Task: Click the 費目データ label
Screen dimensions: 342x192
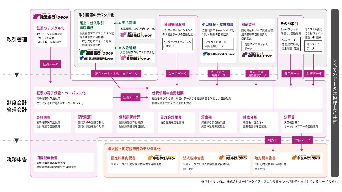Action: 292,74
